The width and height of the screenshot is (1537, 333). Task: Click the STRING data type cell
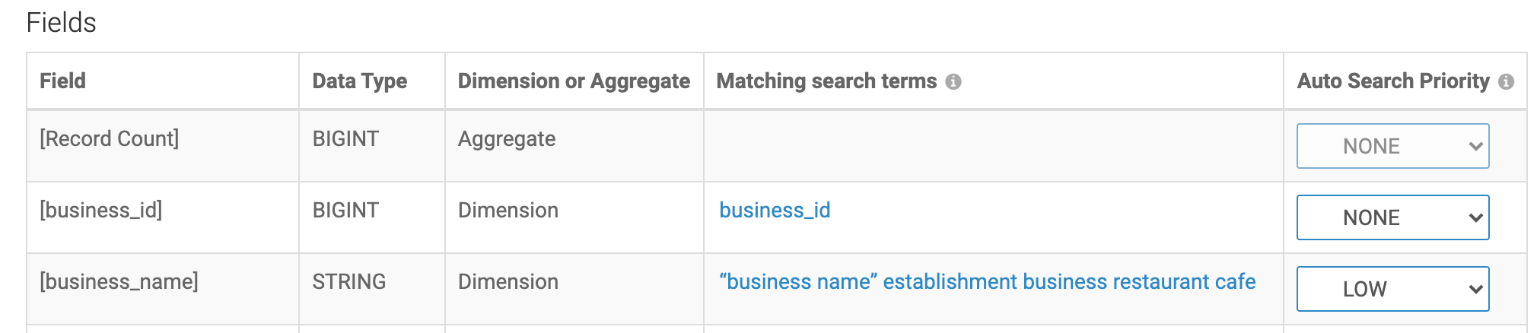[x=348, y=282]
